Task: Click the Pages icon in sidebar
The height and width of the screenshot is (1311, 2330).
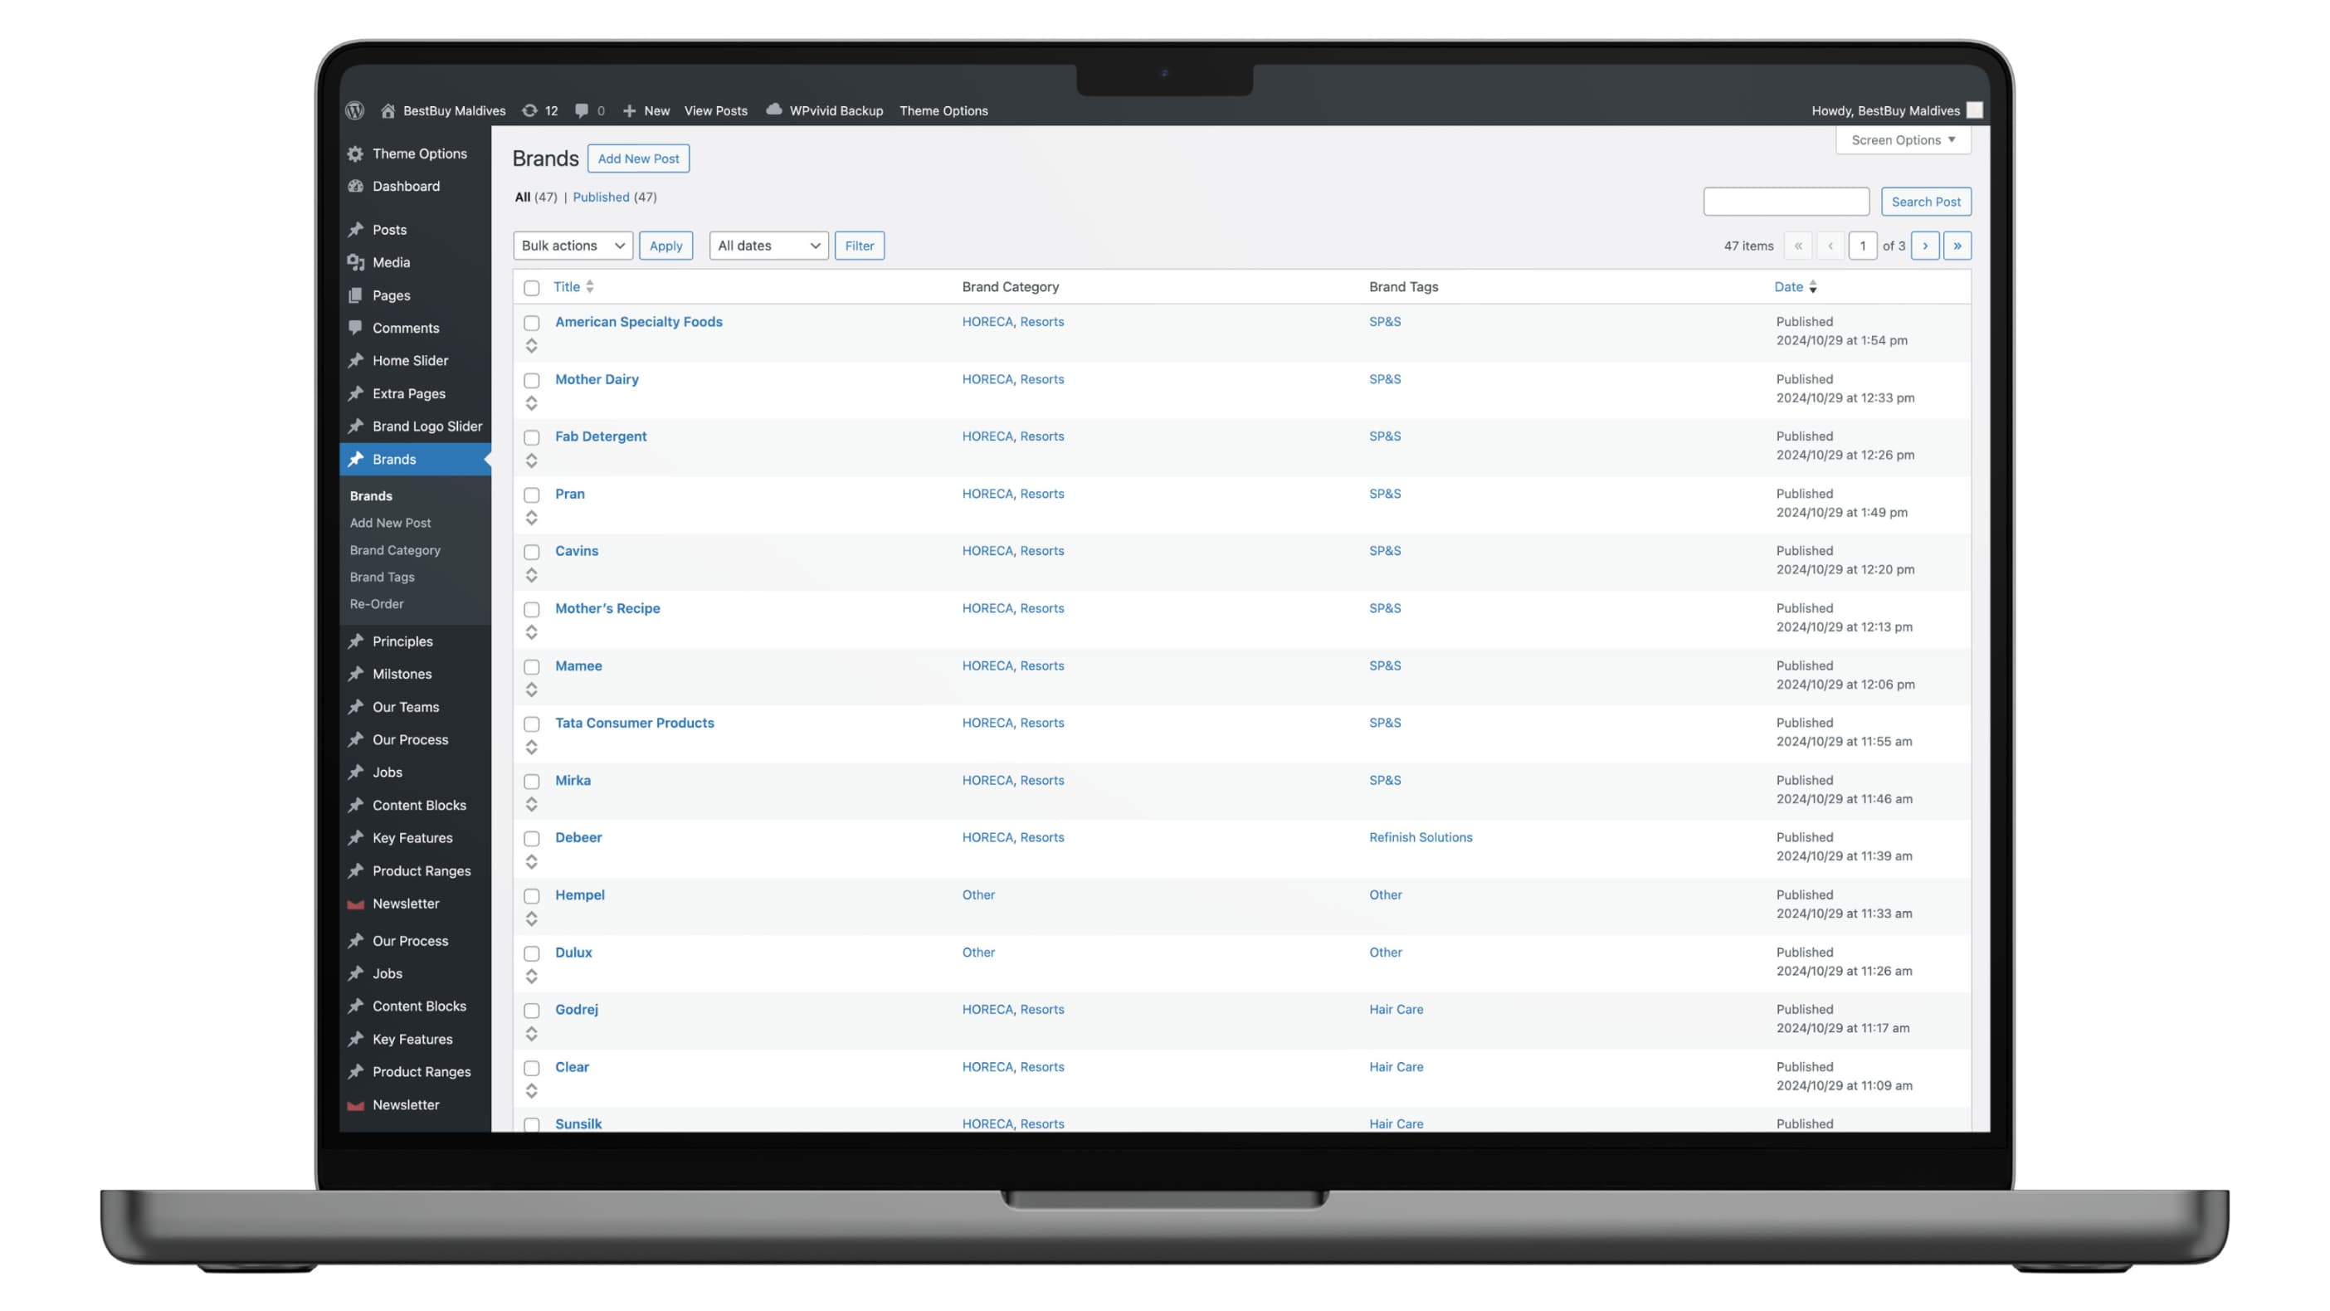Action: (355, 296)
